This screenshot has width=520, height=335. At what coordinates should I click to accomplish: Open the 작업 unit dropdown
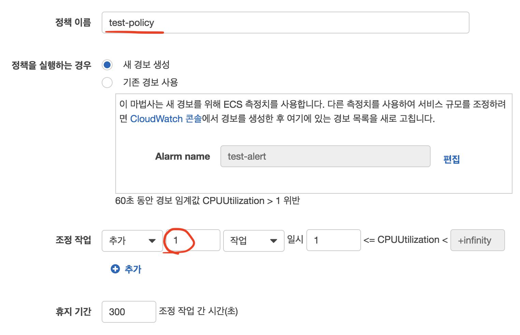[x=254, y=241]
